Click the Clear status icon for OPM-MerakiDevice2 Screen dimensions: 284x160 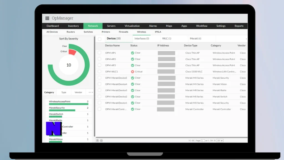tap(132, 97)
